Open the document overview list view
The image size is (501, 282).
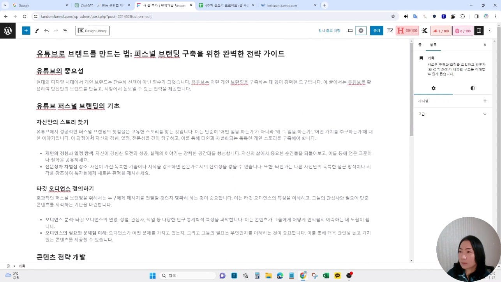point(65,31)
